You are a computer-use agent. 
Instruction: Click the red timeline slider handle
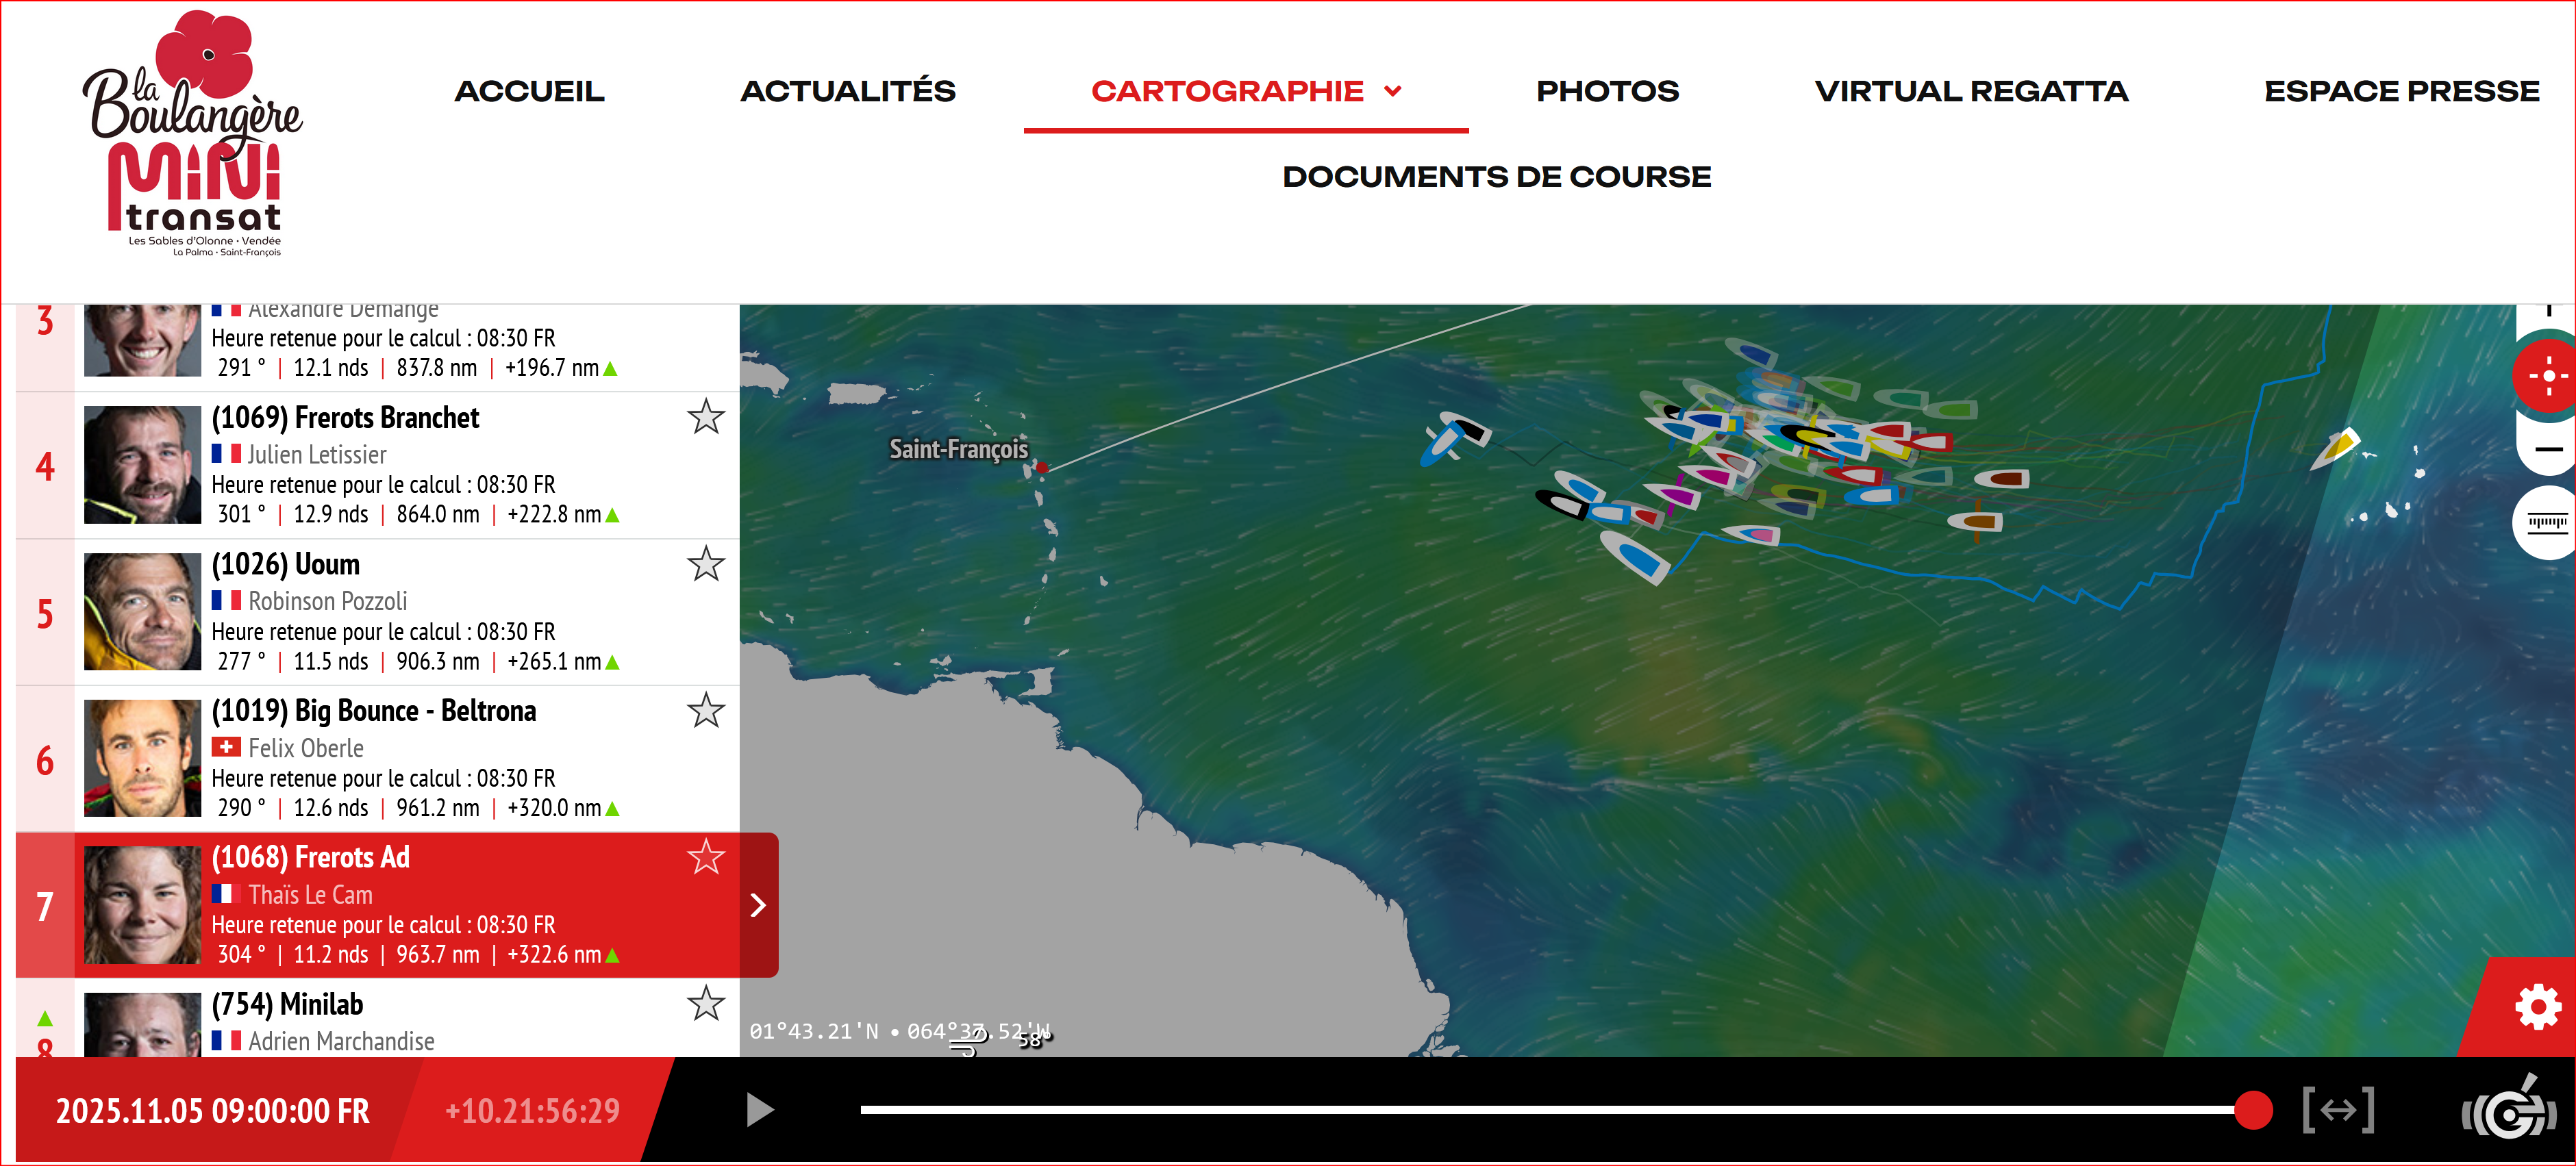[2253, 1110]
